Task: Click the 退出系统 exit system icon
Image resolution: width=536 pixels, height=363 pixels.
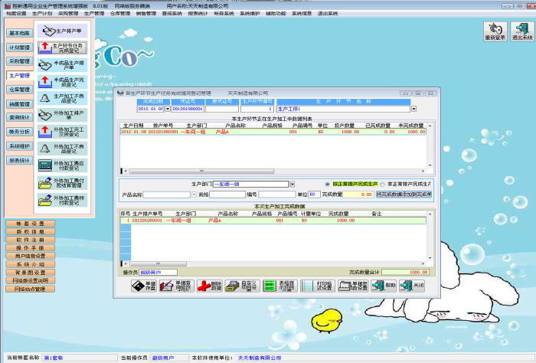Action: [x=522, y=31]
